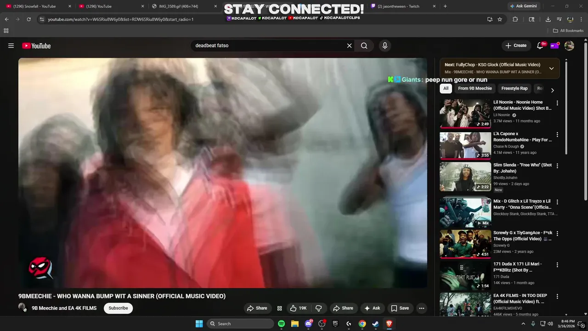
Task: Open Slim Slenda Free Who thumbnail
Action: [x=465, y=176]
